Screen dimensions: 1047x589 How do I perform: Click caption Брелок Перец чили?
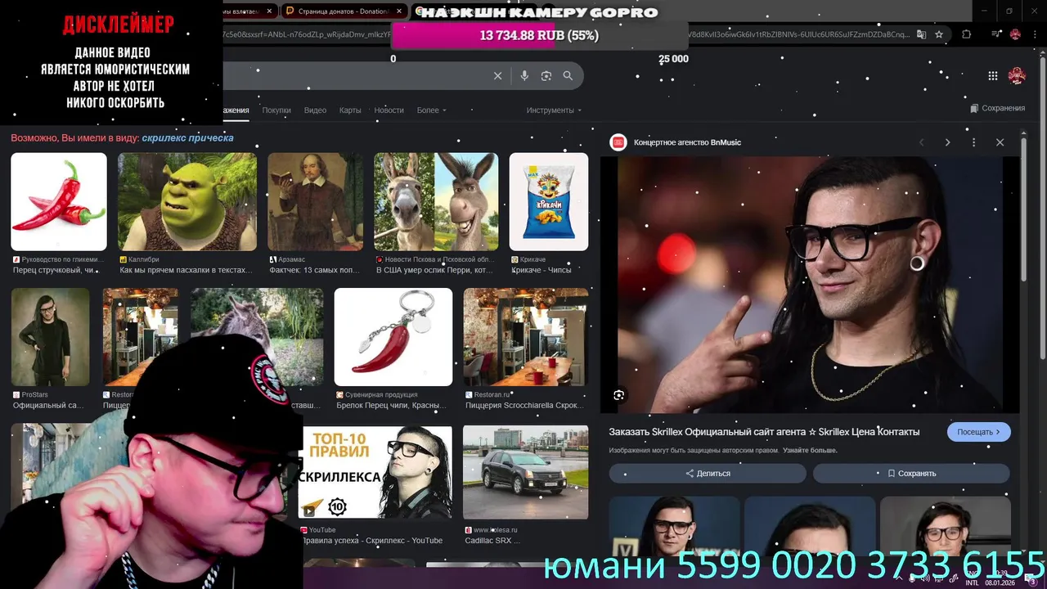(391, 405)
